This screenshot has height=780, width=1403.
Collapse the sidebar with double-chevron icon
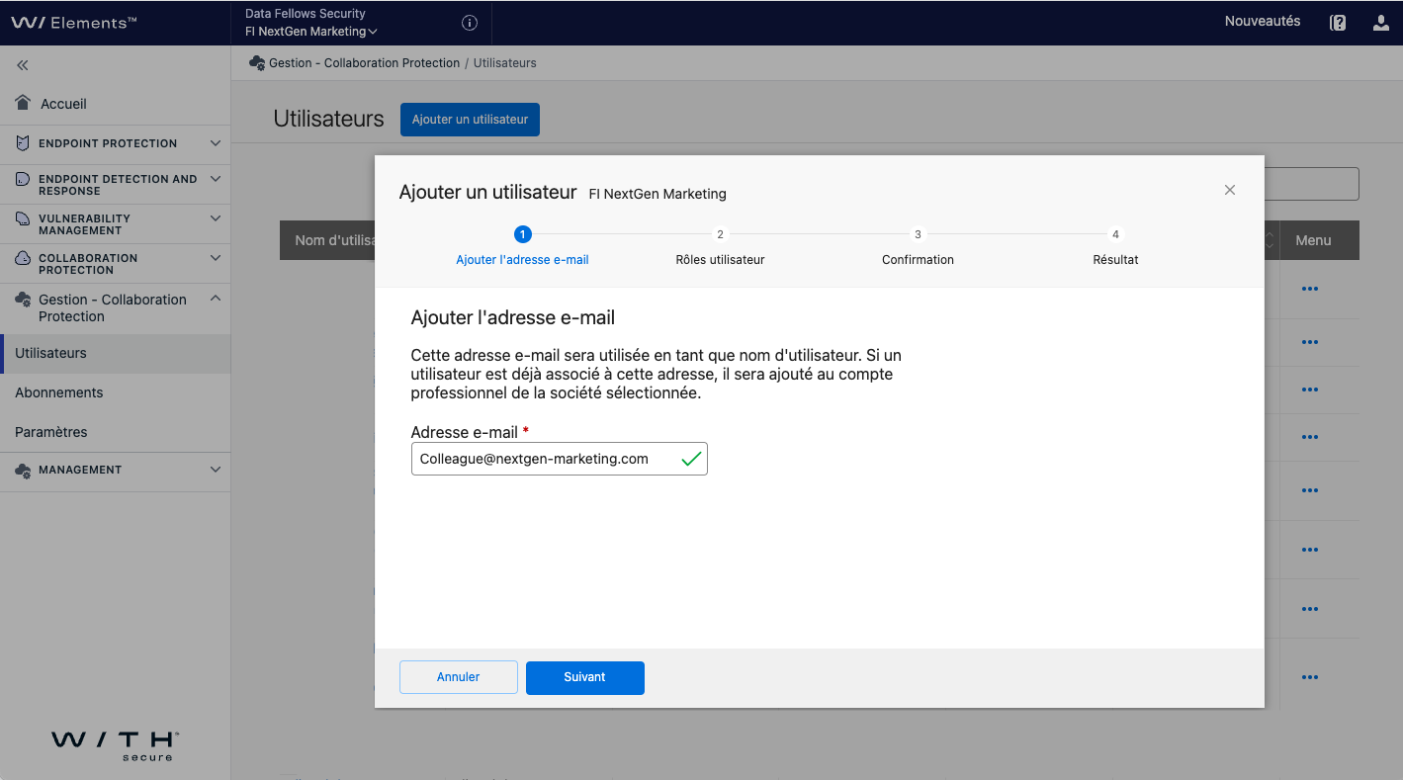tap(22, 65)
